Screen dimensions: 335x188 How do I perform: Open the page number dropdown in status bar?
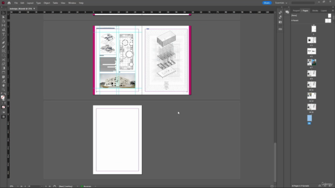tap(42, 186)
